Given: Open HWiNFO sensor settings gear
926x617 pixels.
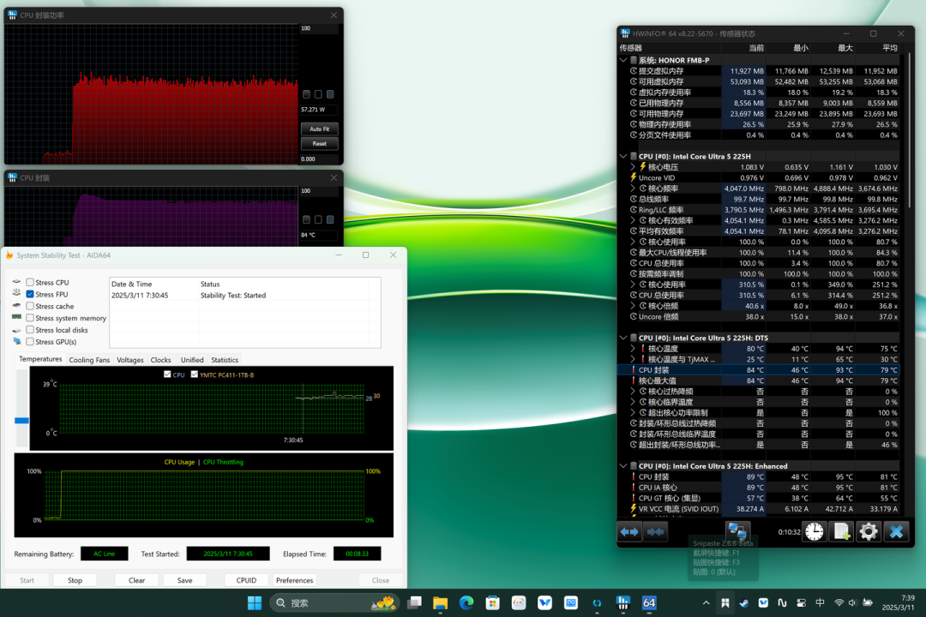Looking at the screenshot, I should (869, 532).
